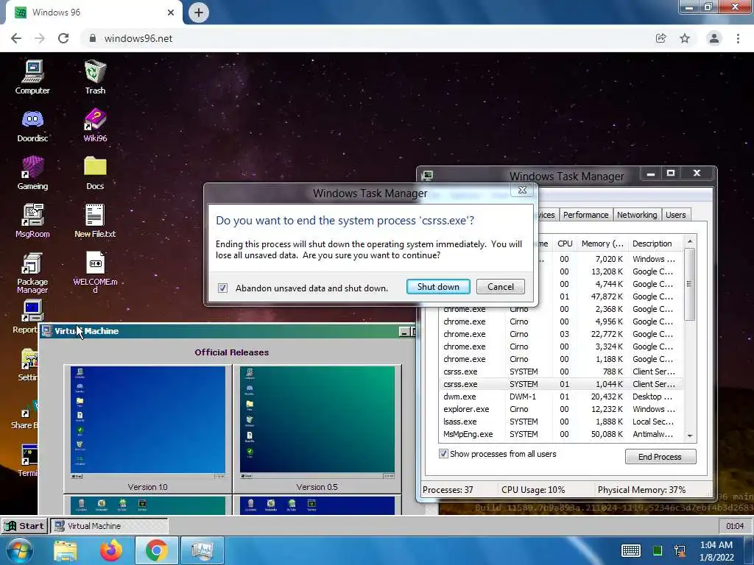Open the Package Manager icon
This screenshot has width=754, height=565.
[32, 272]
